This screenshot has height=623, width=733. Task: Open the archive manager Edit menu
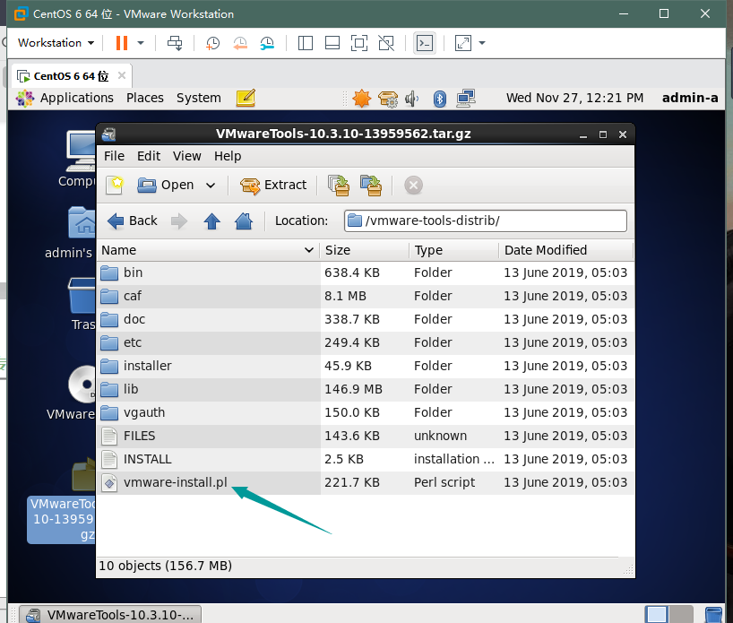coord(149,156)
